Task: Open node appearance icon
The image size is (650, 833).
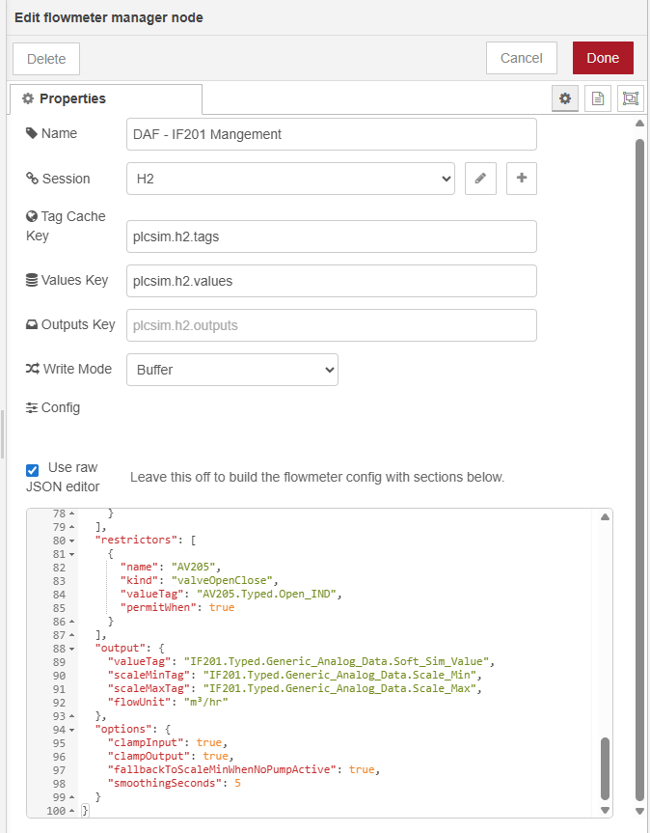Action: pyautogui.click(x=631, y=98)
